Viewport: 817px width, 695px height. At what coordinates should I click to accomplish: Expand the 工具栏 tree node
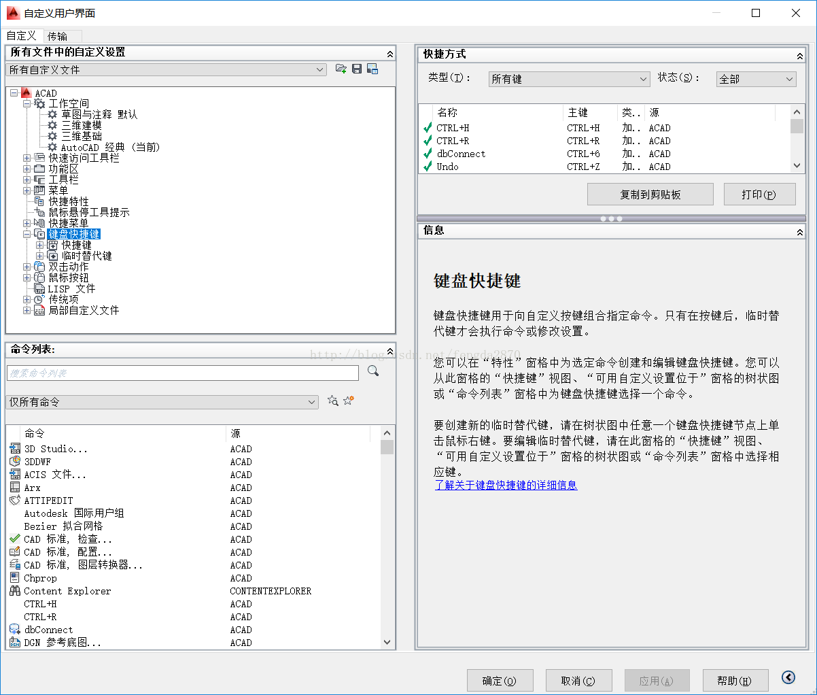(x=27, y=180)
